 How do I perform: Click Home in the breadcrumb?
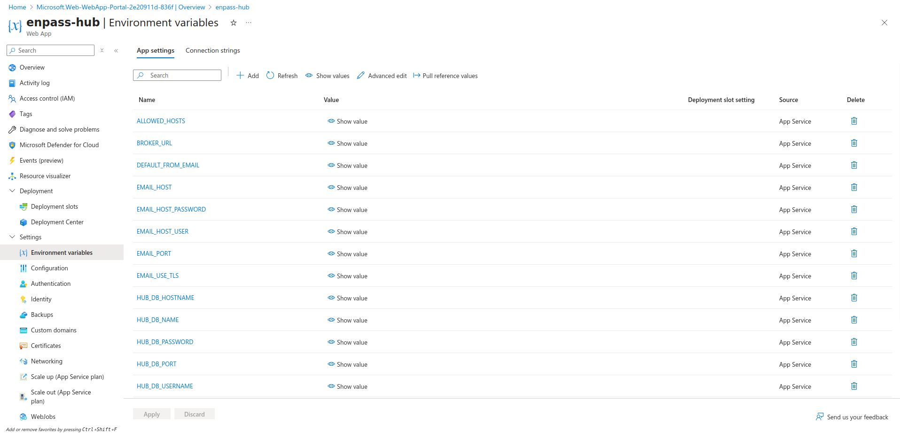(17, 7)
